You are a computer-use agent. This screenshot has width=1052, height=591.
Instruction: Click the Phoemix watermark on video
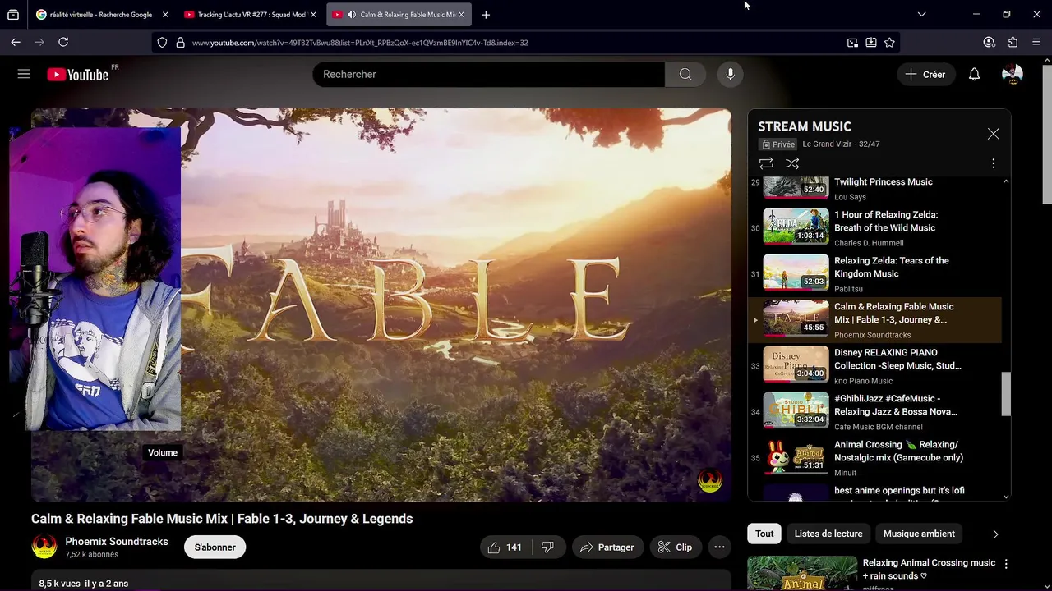tap(709, 481)
